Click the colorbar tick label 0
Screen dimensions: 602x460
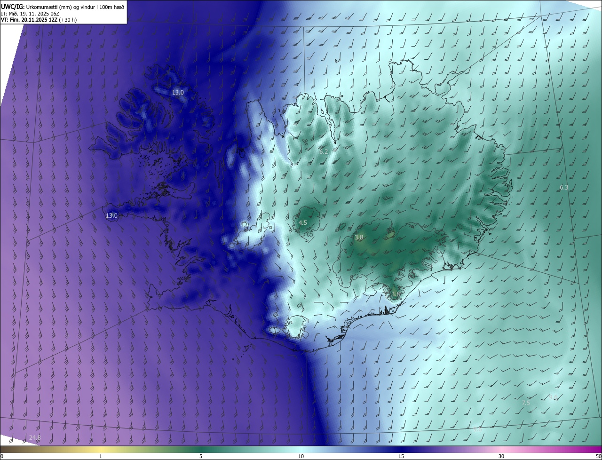[x=2, y=456]
